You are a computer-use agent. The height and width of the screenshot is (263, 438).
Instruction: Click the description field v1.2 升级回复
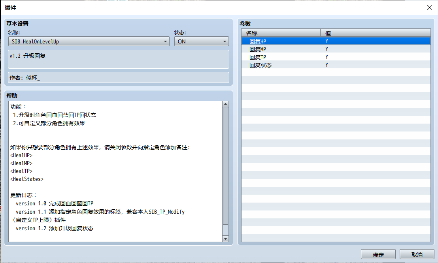point(119,59)
